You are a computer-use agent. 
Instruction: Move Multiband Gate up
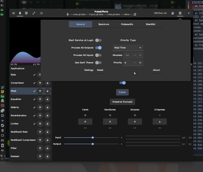(40, 132)
